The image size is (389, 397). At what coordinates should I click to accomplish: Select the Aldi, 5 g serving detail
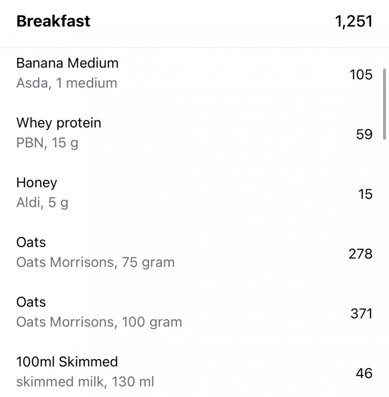[42, 202]
